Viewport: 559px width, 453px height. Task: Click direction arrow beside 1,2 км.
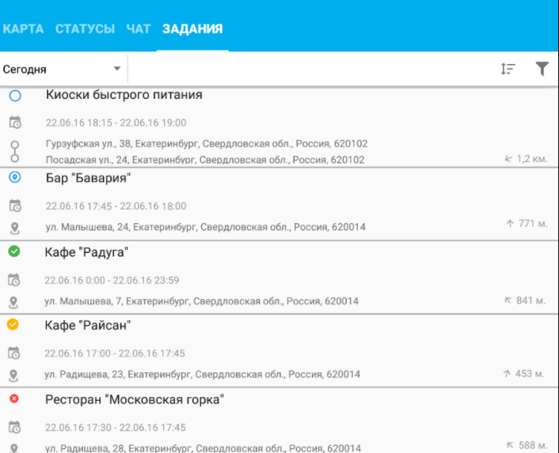(x=508, y=159)
